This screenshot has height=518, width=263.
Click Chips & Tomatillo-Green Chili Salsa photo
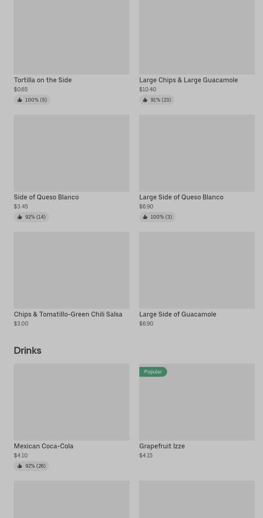coord(71,270)
